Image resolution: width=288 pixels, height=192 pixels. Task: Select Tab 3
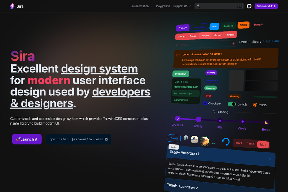(263, 144)
